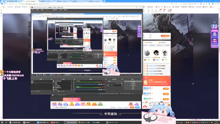Open the Tools menu in OBS

coord(61,10)
